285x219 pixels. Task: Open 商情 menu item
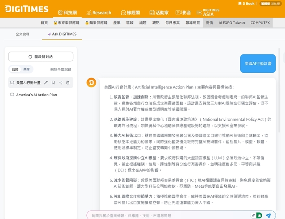209,23
